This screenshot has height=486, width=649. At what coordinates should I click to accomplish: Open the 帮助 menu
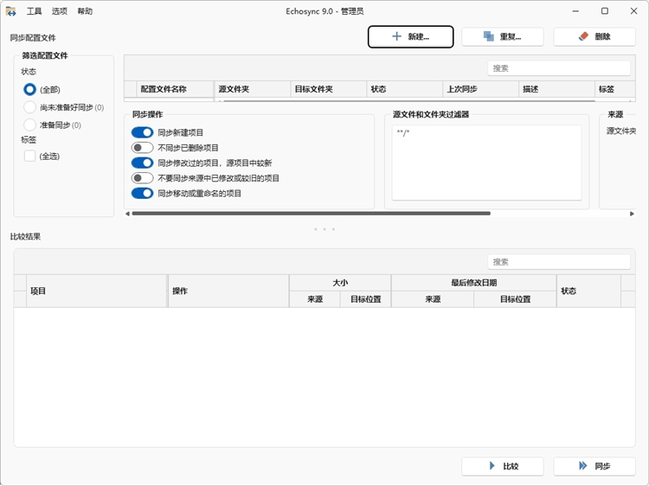point(85,11)
